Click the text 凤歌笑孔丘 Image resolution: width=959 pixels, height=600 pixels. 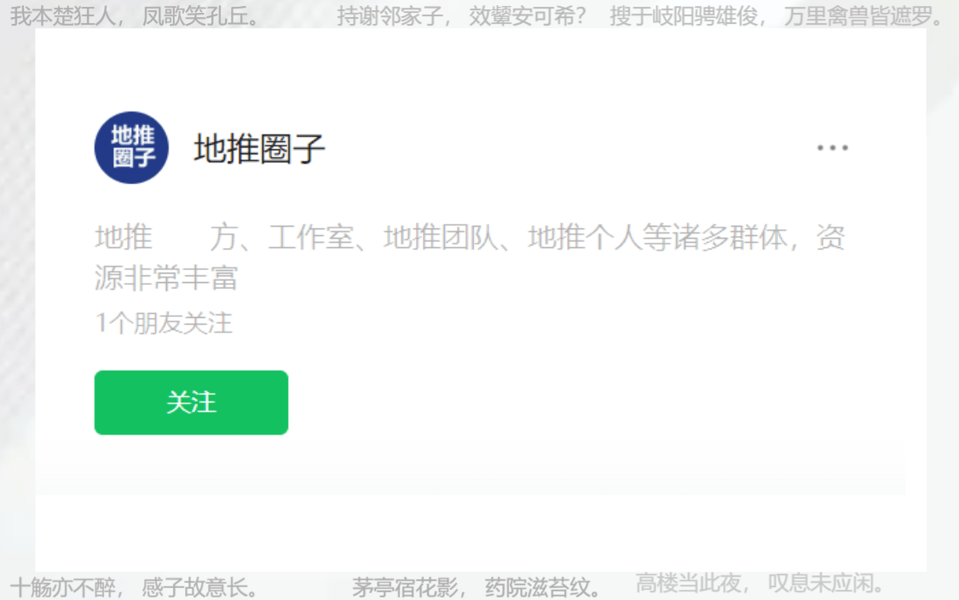click(x=195, y=16)
